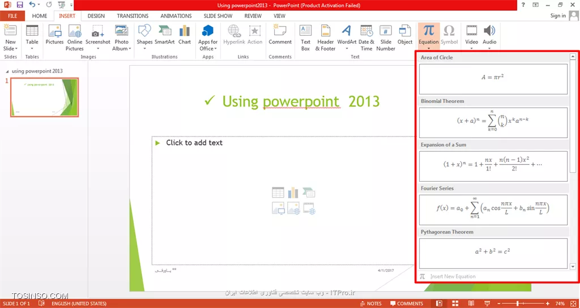Switch to Slide Sorter view
580x308 pixels.
coord(455,303)
